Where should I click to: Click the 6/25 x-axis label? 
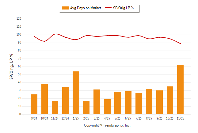(128, 117)
